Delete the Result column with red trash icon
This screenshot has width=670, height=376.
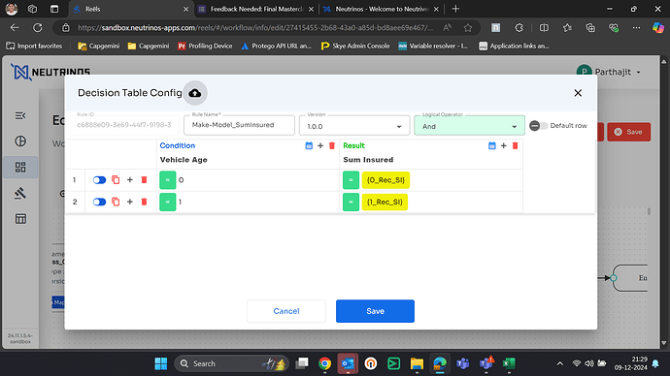pyautogui.click(x=516, y=145)
